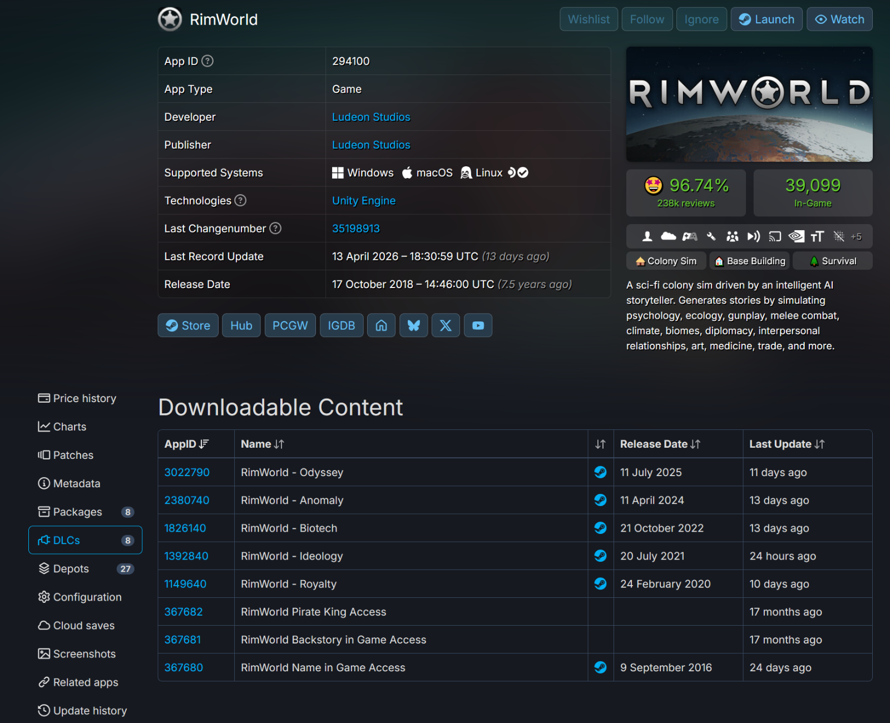Click the Steam icon in the Anomaly row
Image resolution: width=890 pixels, height=723 pixels.
[x=600, y=500]
